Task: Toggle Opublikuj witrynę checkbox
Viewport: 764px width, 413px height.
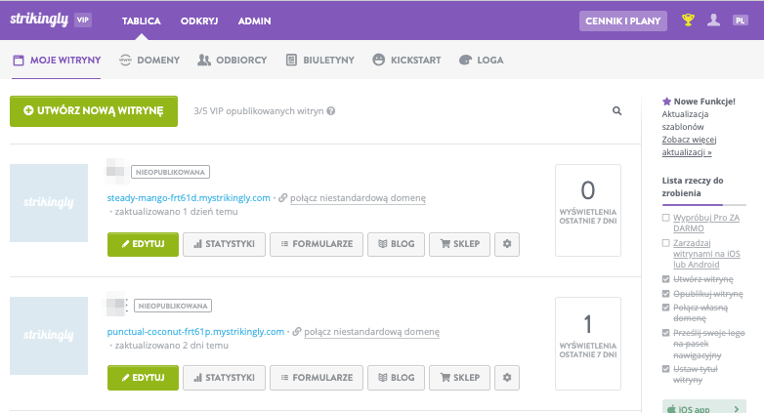Action: pos(665,294)
